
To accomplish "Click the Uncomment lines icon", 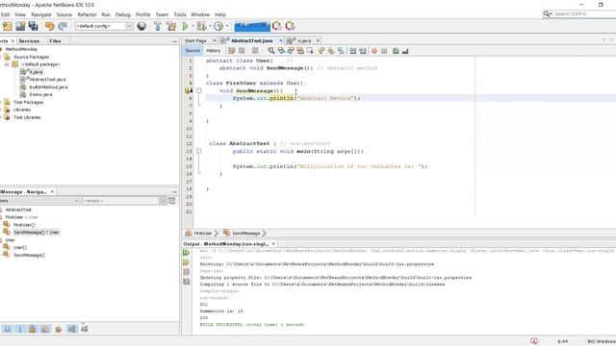I will click(405, 51).
